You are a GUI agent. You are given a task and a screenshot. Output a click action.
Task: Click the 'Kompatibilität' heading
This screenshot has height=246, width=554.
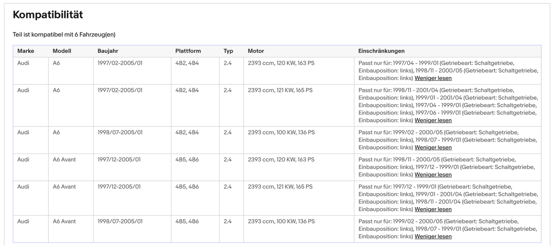(x=48, y=15)
